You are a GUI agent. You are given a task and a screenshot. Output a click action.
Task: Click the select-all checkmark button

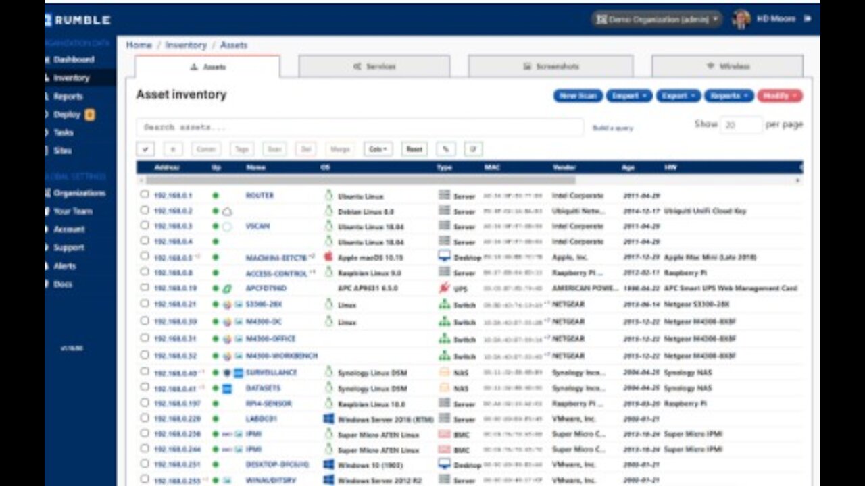pos(146,149)
